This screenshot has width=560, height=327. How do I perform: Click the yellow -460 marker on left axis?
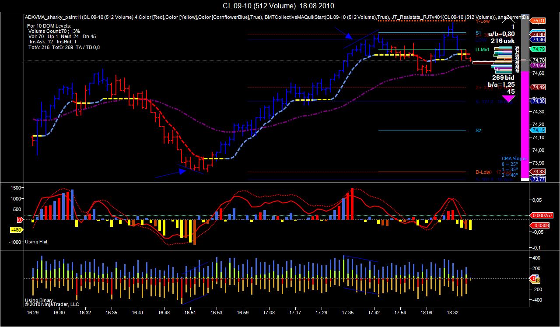point(17,229)
